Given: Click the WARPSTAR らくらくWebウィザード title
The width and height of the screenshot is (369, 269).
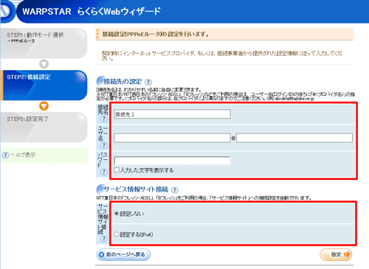Looking at the screenshot, I should tap(92, 11).
